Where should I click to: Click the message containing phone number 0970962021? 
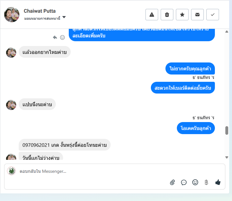click(65, 145)
